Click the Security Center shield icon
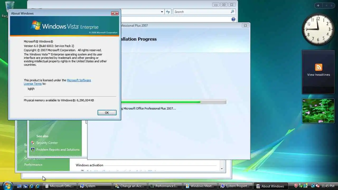The width and height of the screenshot is (338, 190). [x=33, y=143]
